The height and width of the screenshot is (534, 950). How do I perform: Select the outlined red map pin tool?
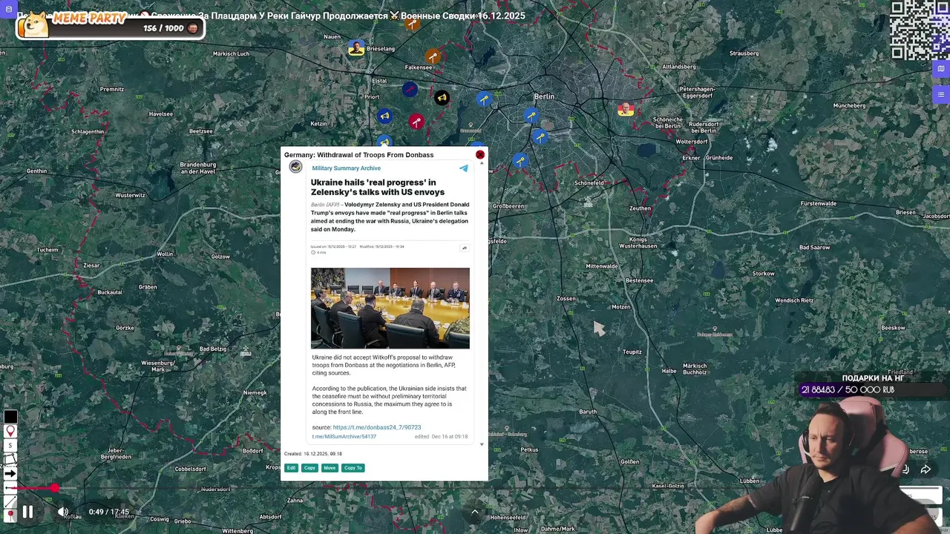click(x=10, y=431)
